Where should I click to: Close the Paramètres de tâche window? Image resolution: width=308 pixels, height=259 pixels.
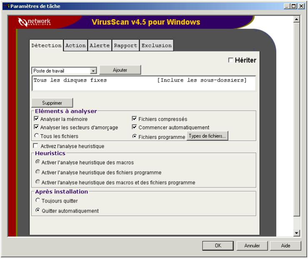click(301, 6)
